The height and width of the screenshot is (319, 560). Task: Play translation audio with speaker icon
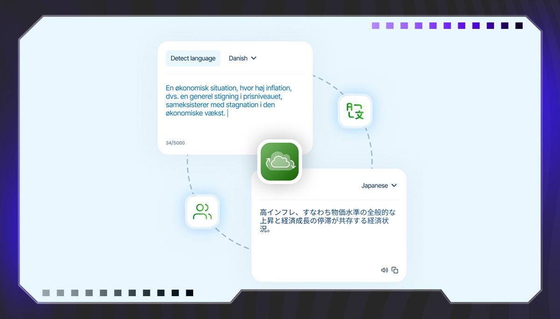pos(384,270)
